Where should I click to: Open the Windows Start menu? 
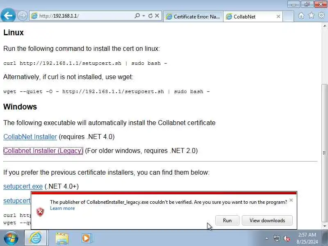tap(11, 238)
